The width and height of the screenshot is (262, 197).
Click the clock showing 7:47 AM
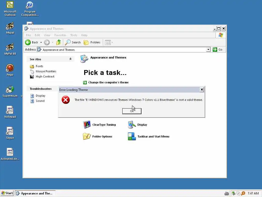click(253, 193)
